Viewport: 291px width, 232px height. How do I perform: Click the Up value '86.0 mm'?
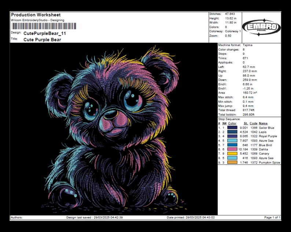pos(249,76)
